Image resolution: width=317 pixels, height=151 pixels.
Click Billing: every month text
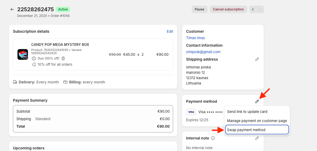coord(87,82)
